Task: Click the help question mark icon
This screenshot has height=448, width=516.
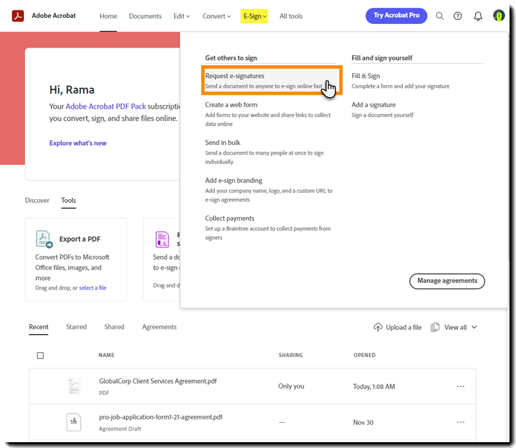Action: pos(458,15)
